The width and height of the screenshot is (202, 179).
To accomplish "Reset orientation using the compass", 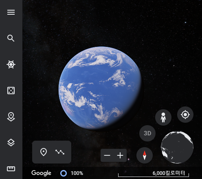I will click(x=145, y=155).
